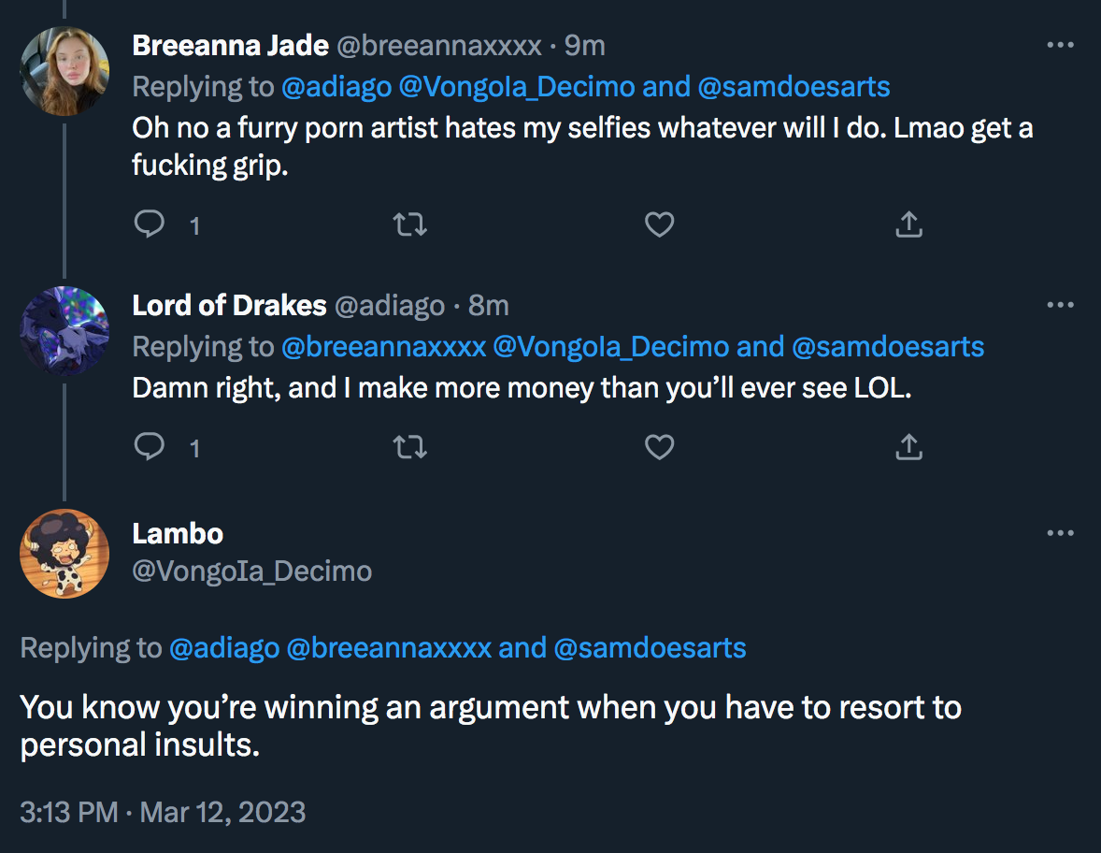
Task: Retweet Breeanna Jade's tweet
Action: (410, 224)
